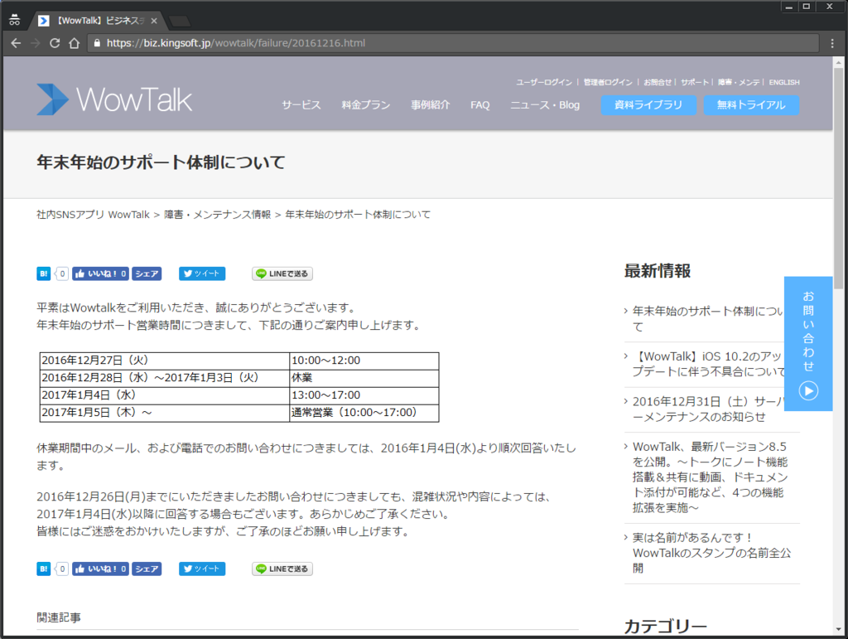Open the 事例紹介 menu item
The image size is (848, 639).
click(430, 105)
